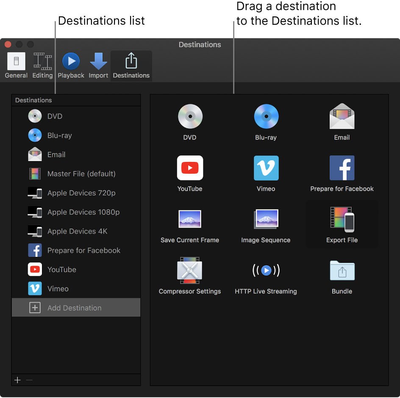The height and width of the screenshot is (398, 400).
Task: Pick the HTTP Live Streaming icon
Action: 266,270
